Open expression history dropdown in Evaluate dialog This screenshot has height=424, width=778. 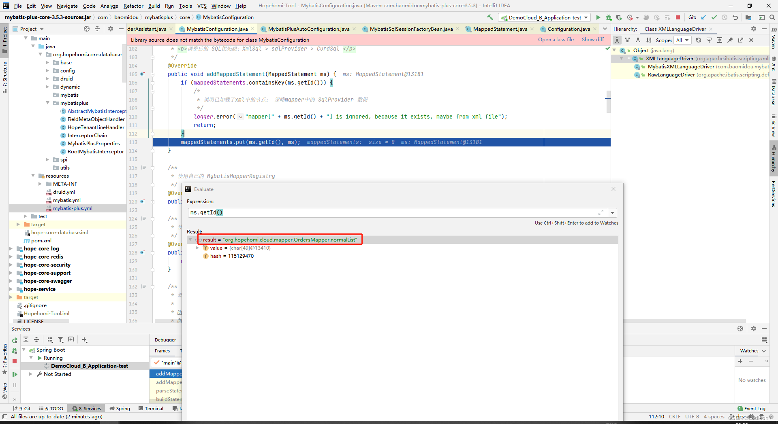pos(613,213)
